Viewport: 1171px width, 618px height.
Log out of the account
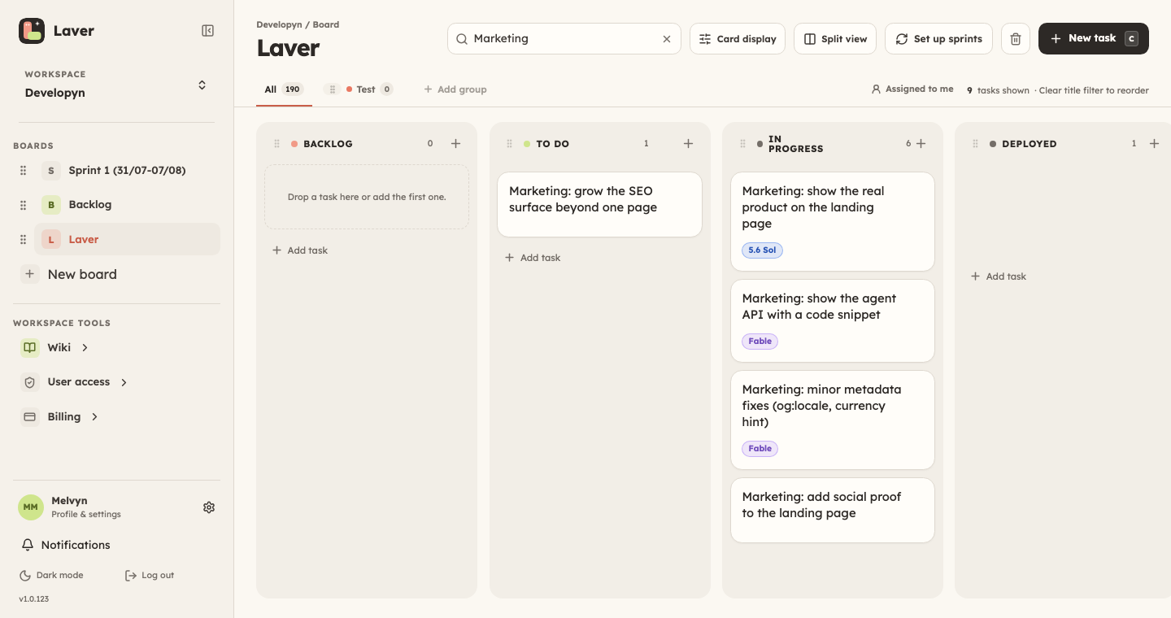[x=150, y=575]
